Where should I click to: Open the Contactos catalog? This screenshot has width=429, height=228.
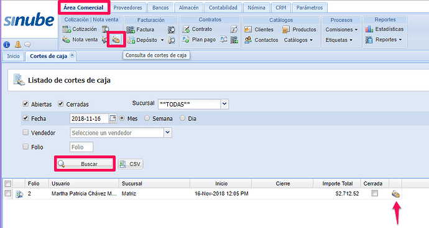(x=261, y=40)
